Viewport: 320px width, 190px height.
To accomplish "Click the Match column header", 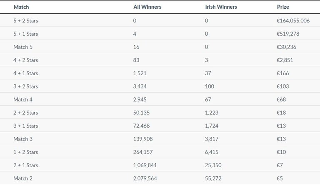I will coord(21,7).
